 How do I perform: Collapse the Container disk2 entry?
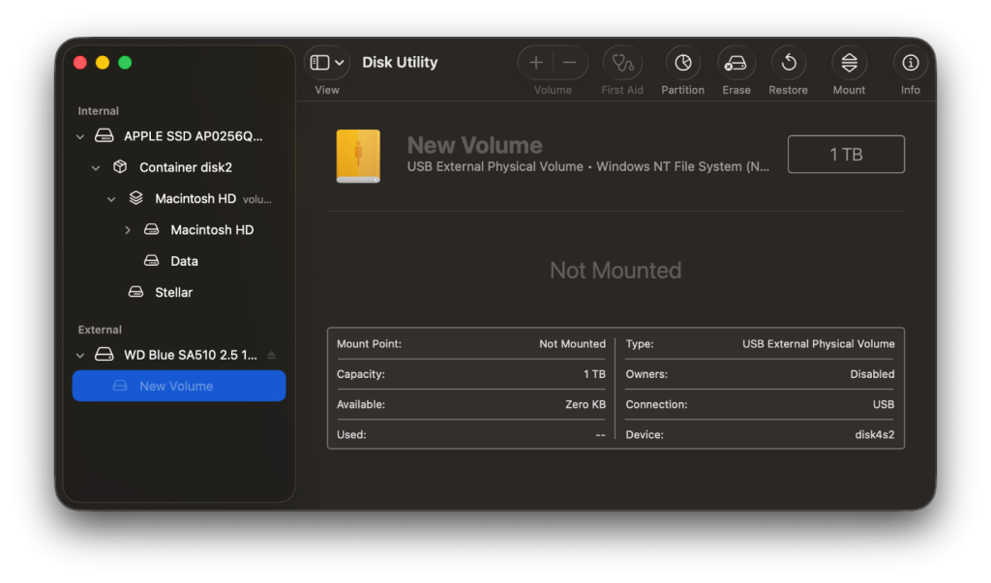[x=96, y=168]
